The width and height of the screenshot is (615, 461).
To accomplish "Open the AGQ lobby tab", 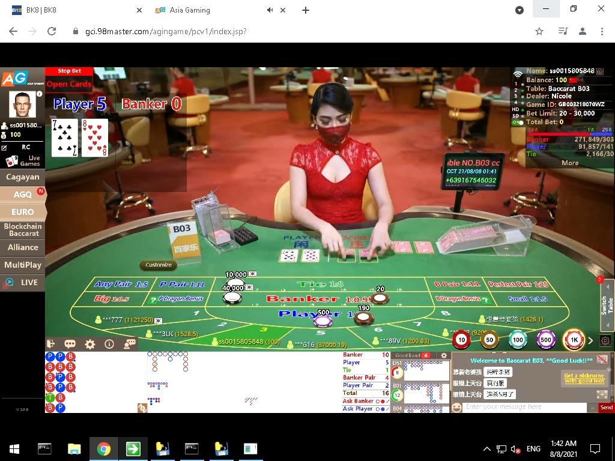I will point(22,194).
